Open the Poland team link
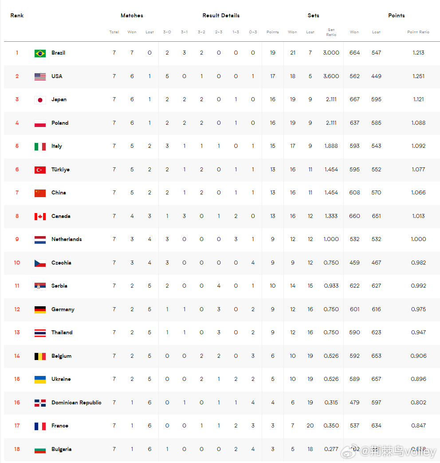This screenshot has height=463, width=440. [x=60, y=123]
